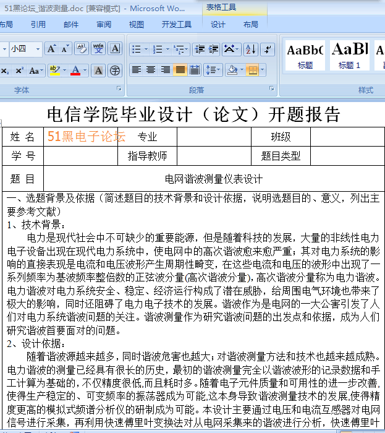The width and height of the screenshot is (385, 433).
Task: Click the document title 开题报告 heading
Action: (x=193, y=114)
